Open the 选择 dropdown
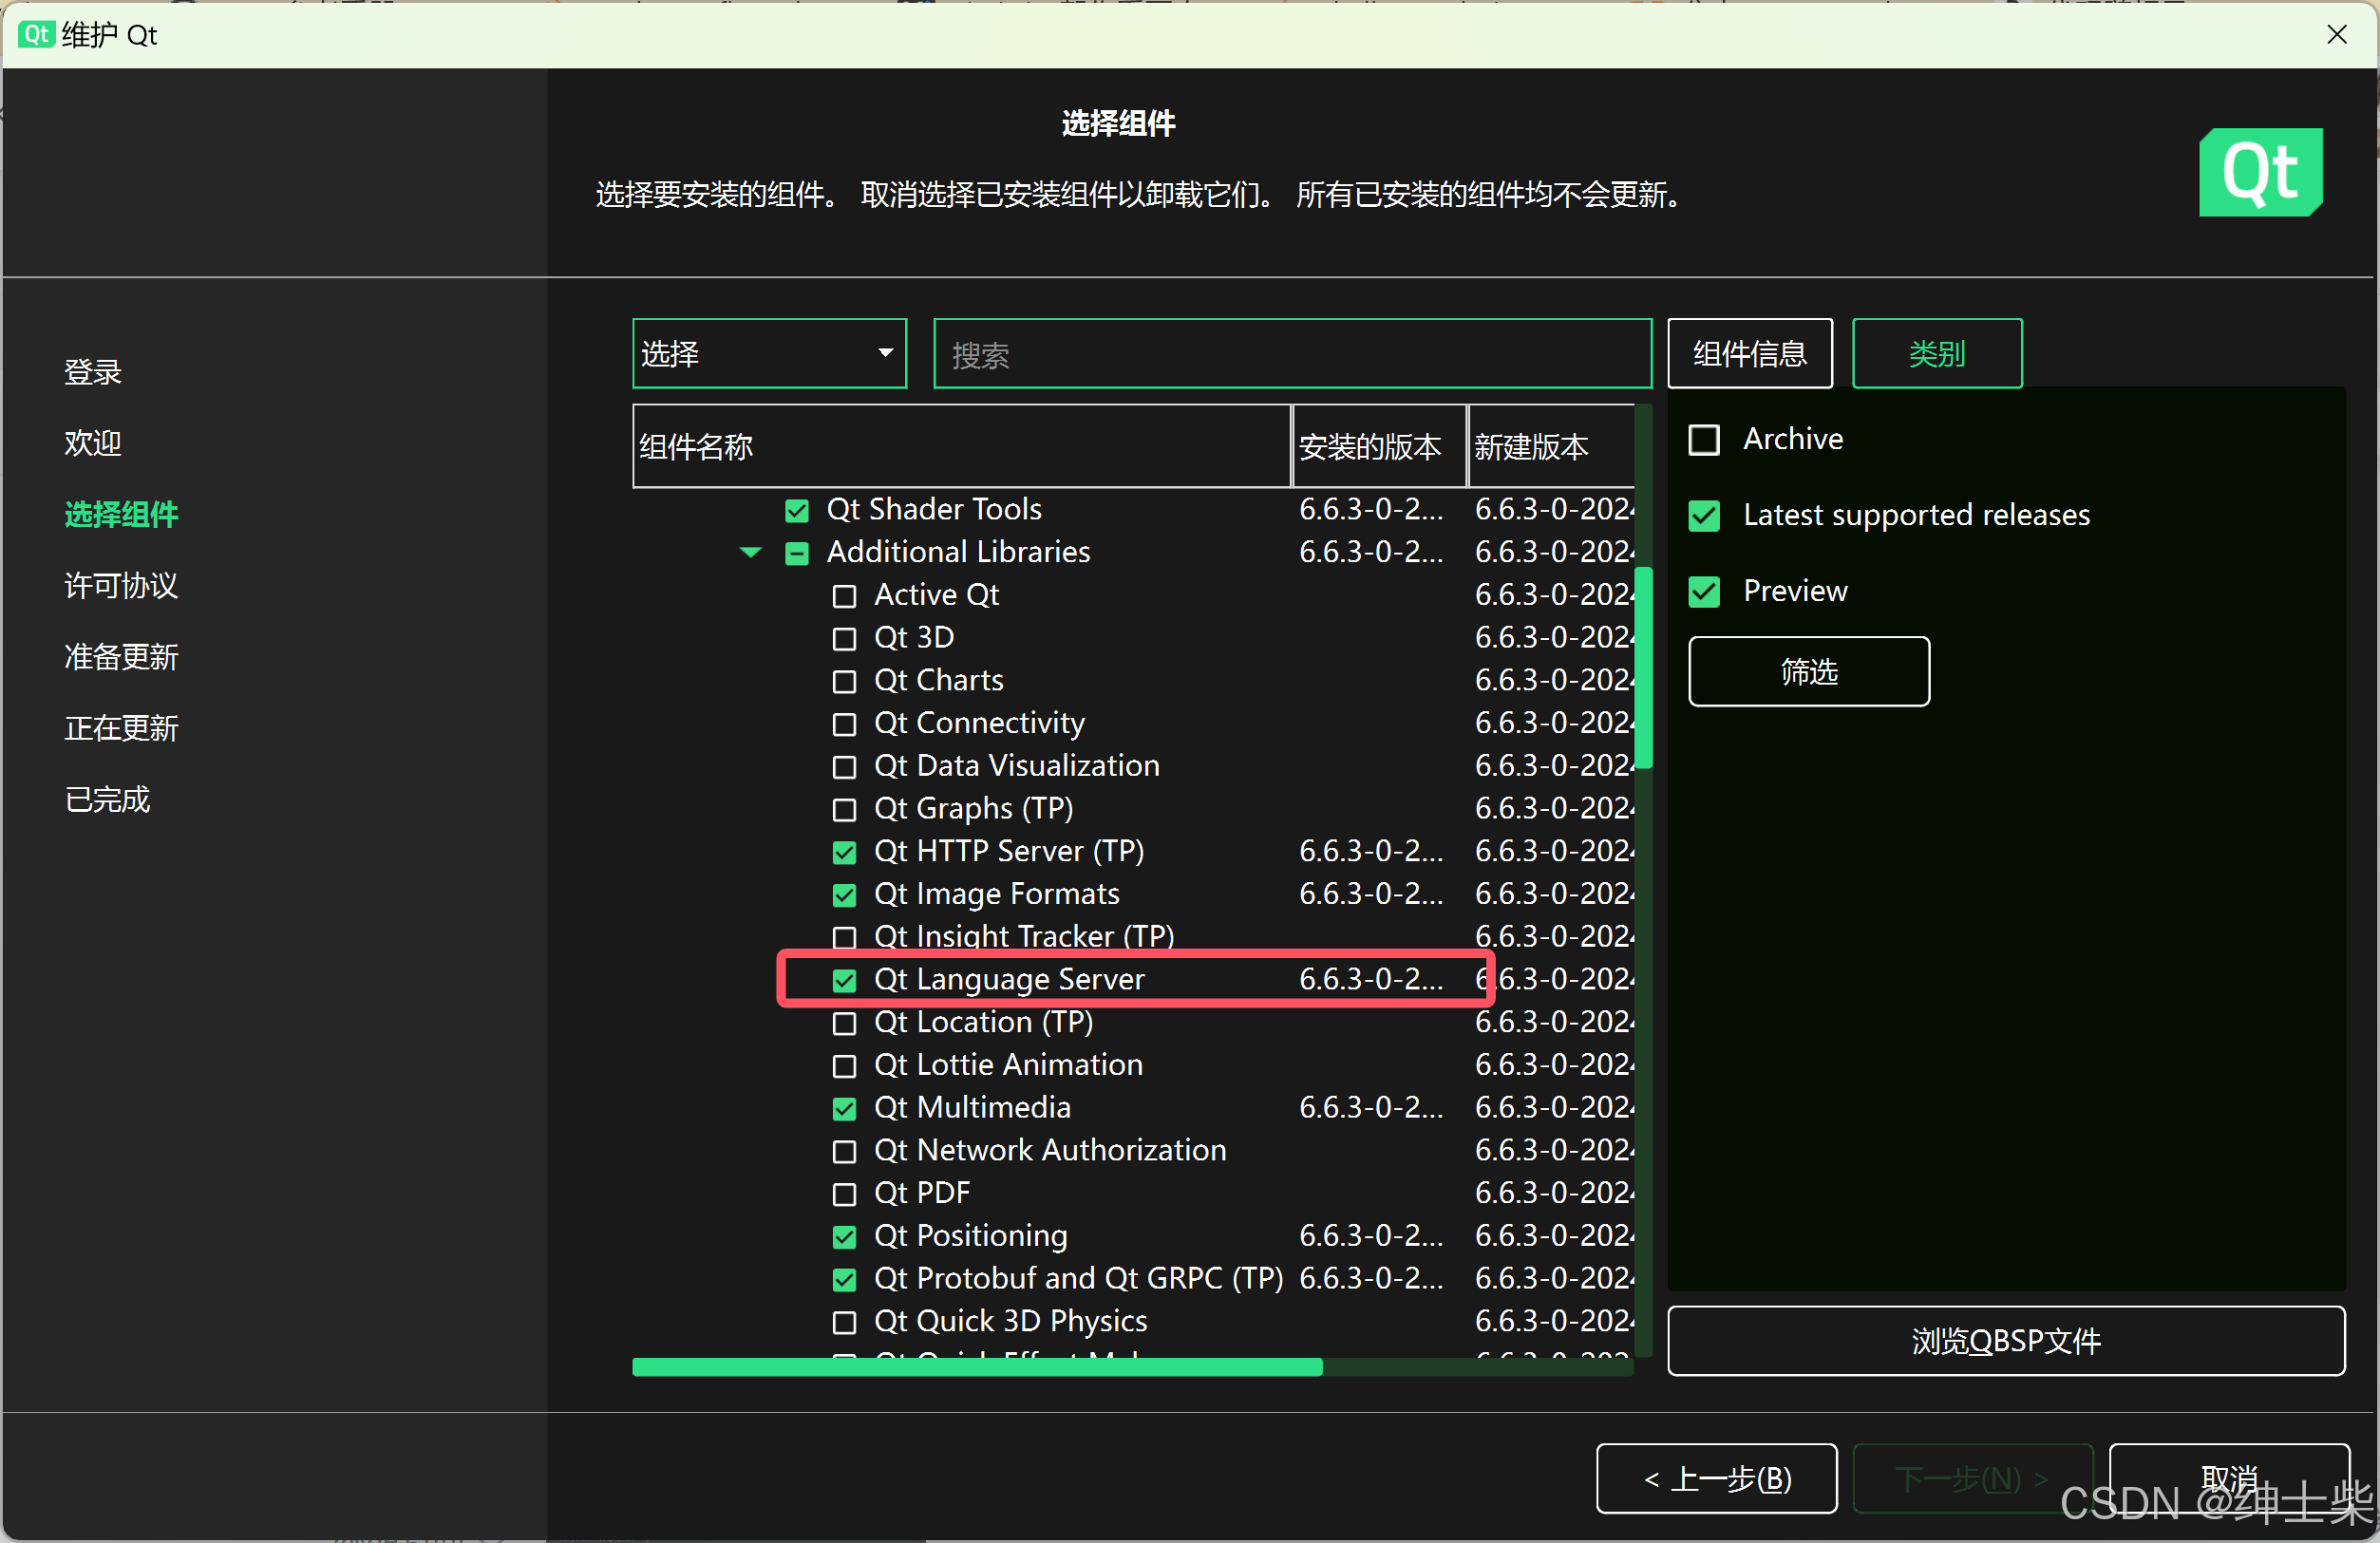This screenshot has width=2380, height=1543. [x=769, y=352]
